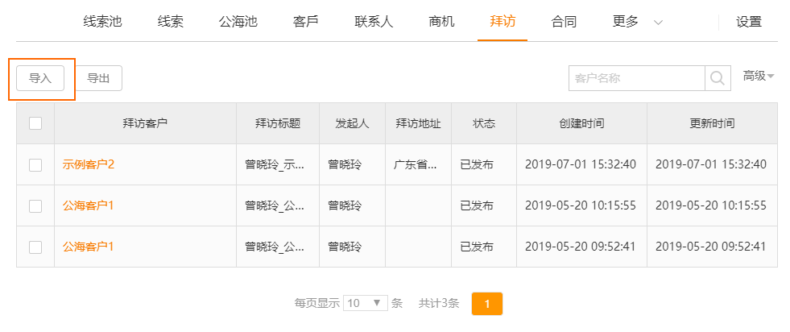
Task: Open the 合同 tab
Action: coord(564,22)
